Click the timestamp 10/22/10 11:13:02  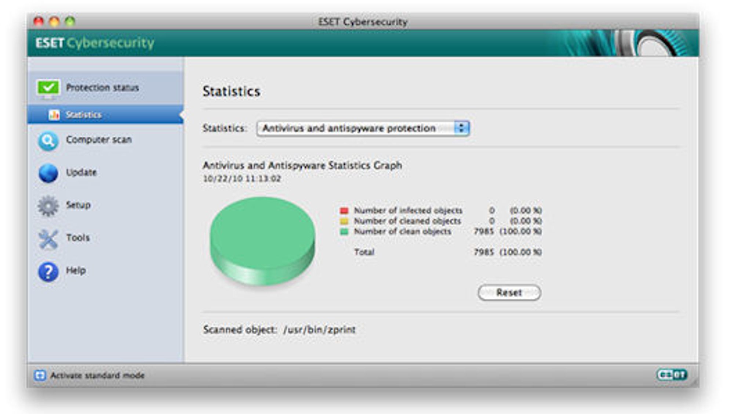[242, 179]
